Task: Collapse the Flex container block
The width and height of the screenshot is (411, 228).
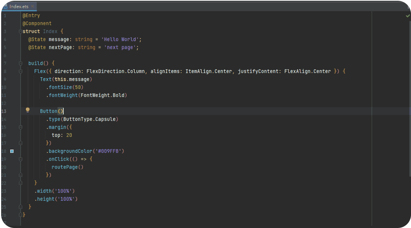Action: coord(20,71)
